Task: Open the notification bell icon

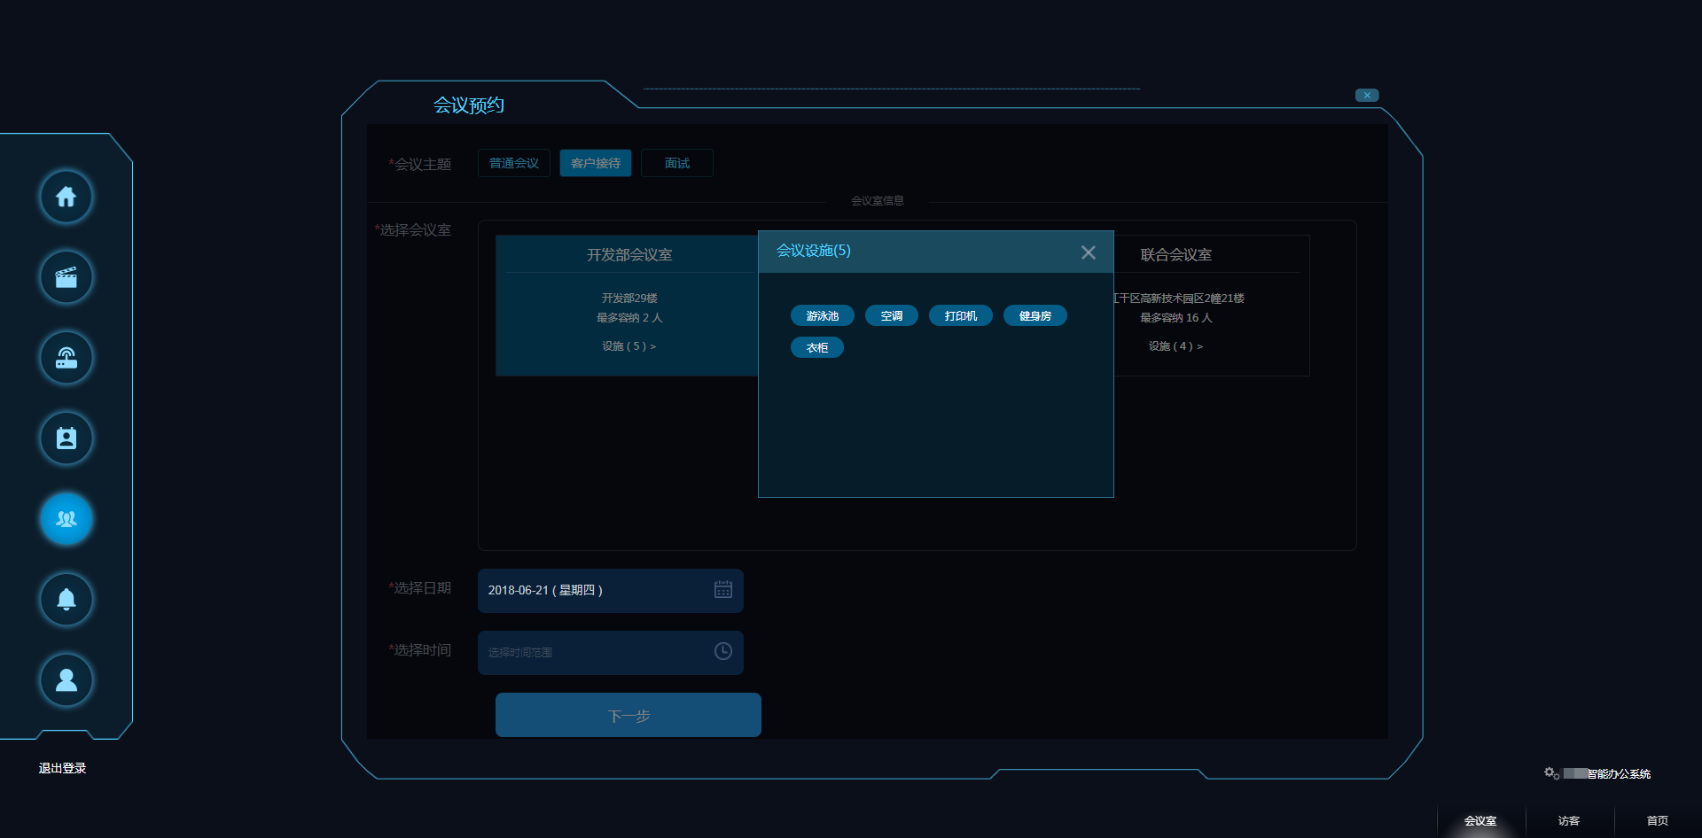Action: (66, 600)
